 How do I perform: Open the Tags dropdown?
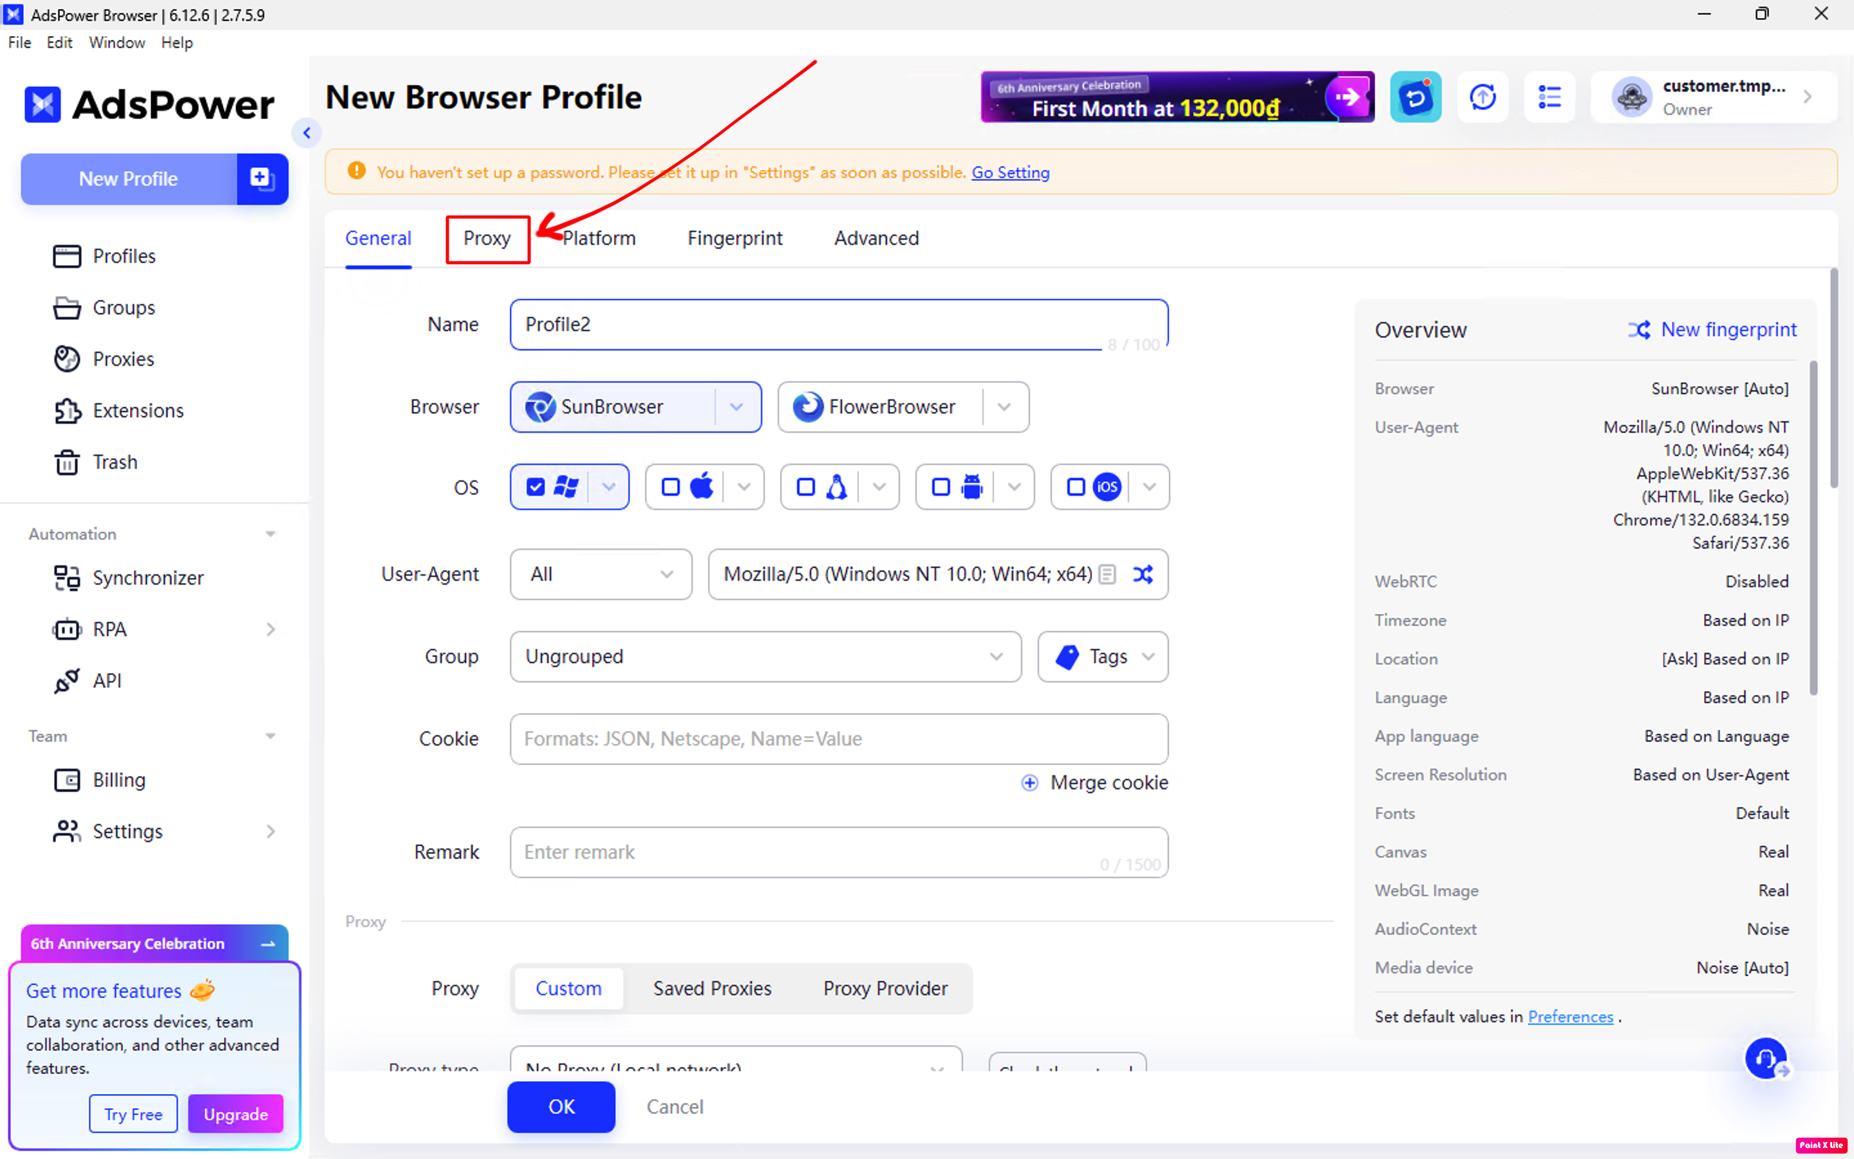pyautogui.click(x=1103, y=657)
